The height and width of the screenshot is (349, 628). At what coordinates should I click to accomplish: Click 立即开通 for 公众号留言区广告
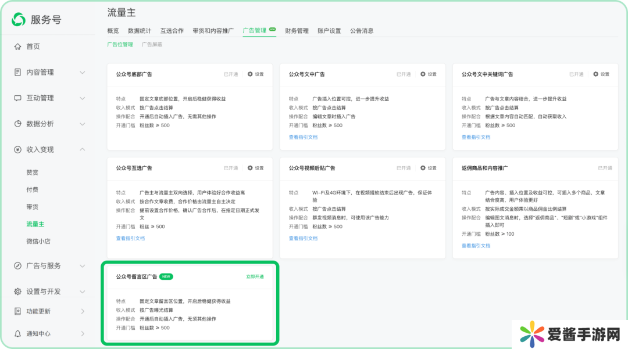[255, 277]
